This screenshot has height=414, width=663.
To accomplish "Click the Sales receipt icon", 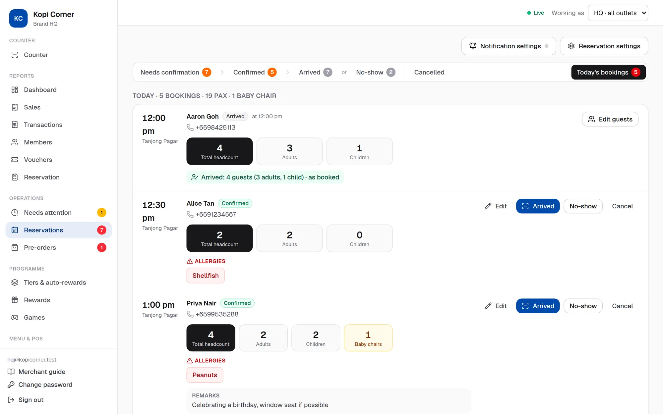I will pyautogui.click(x=15, y=107).
